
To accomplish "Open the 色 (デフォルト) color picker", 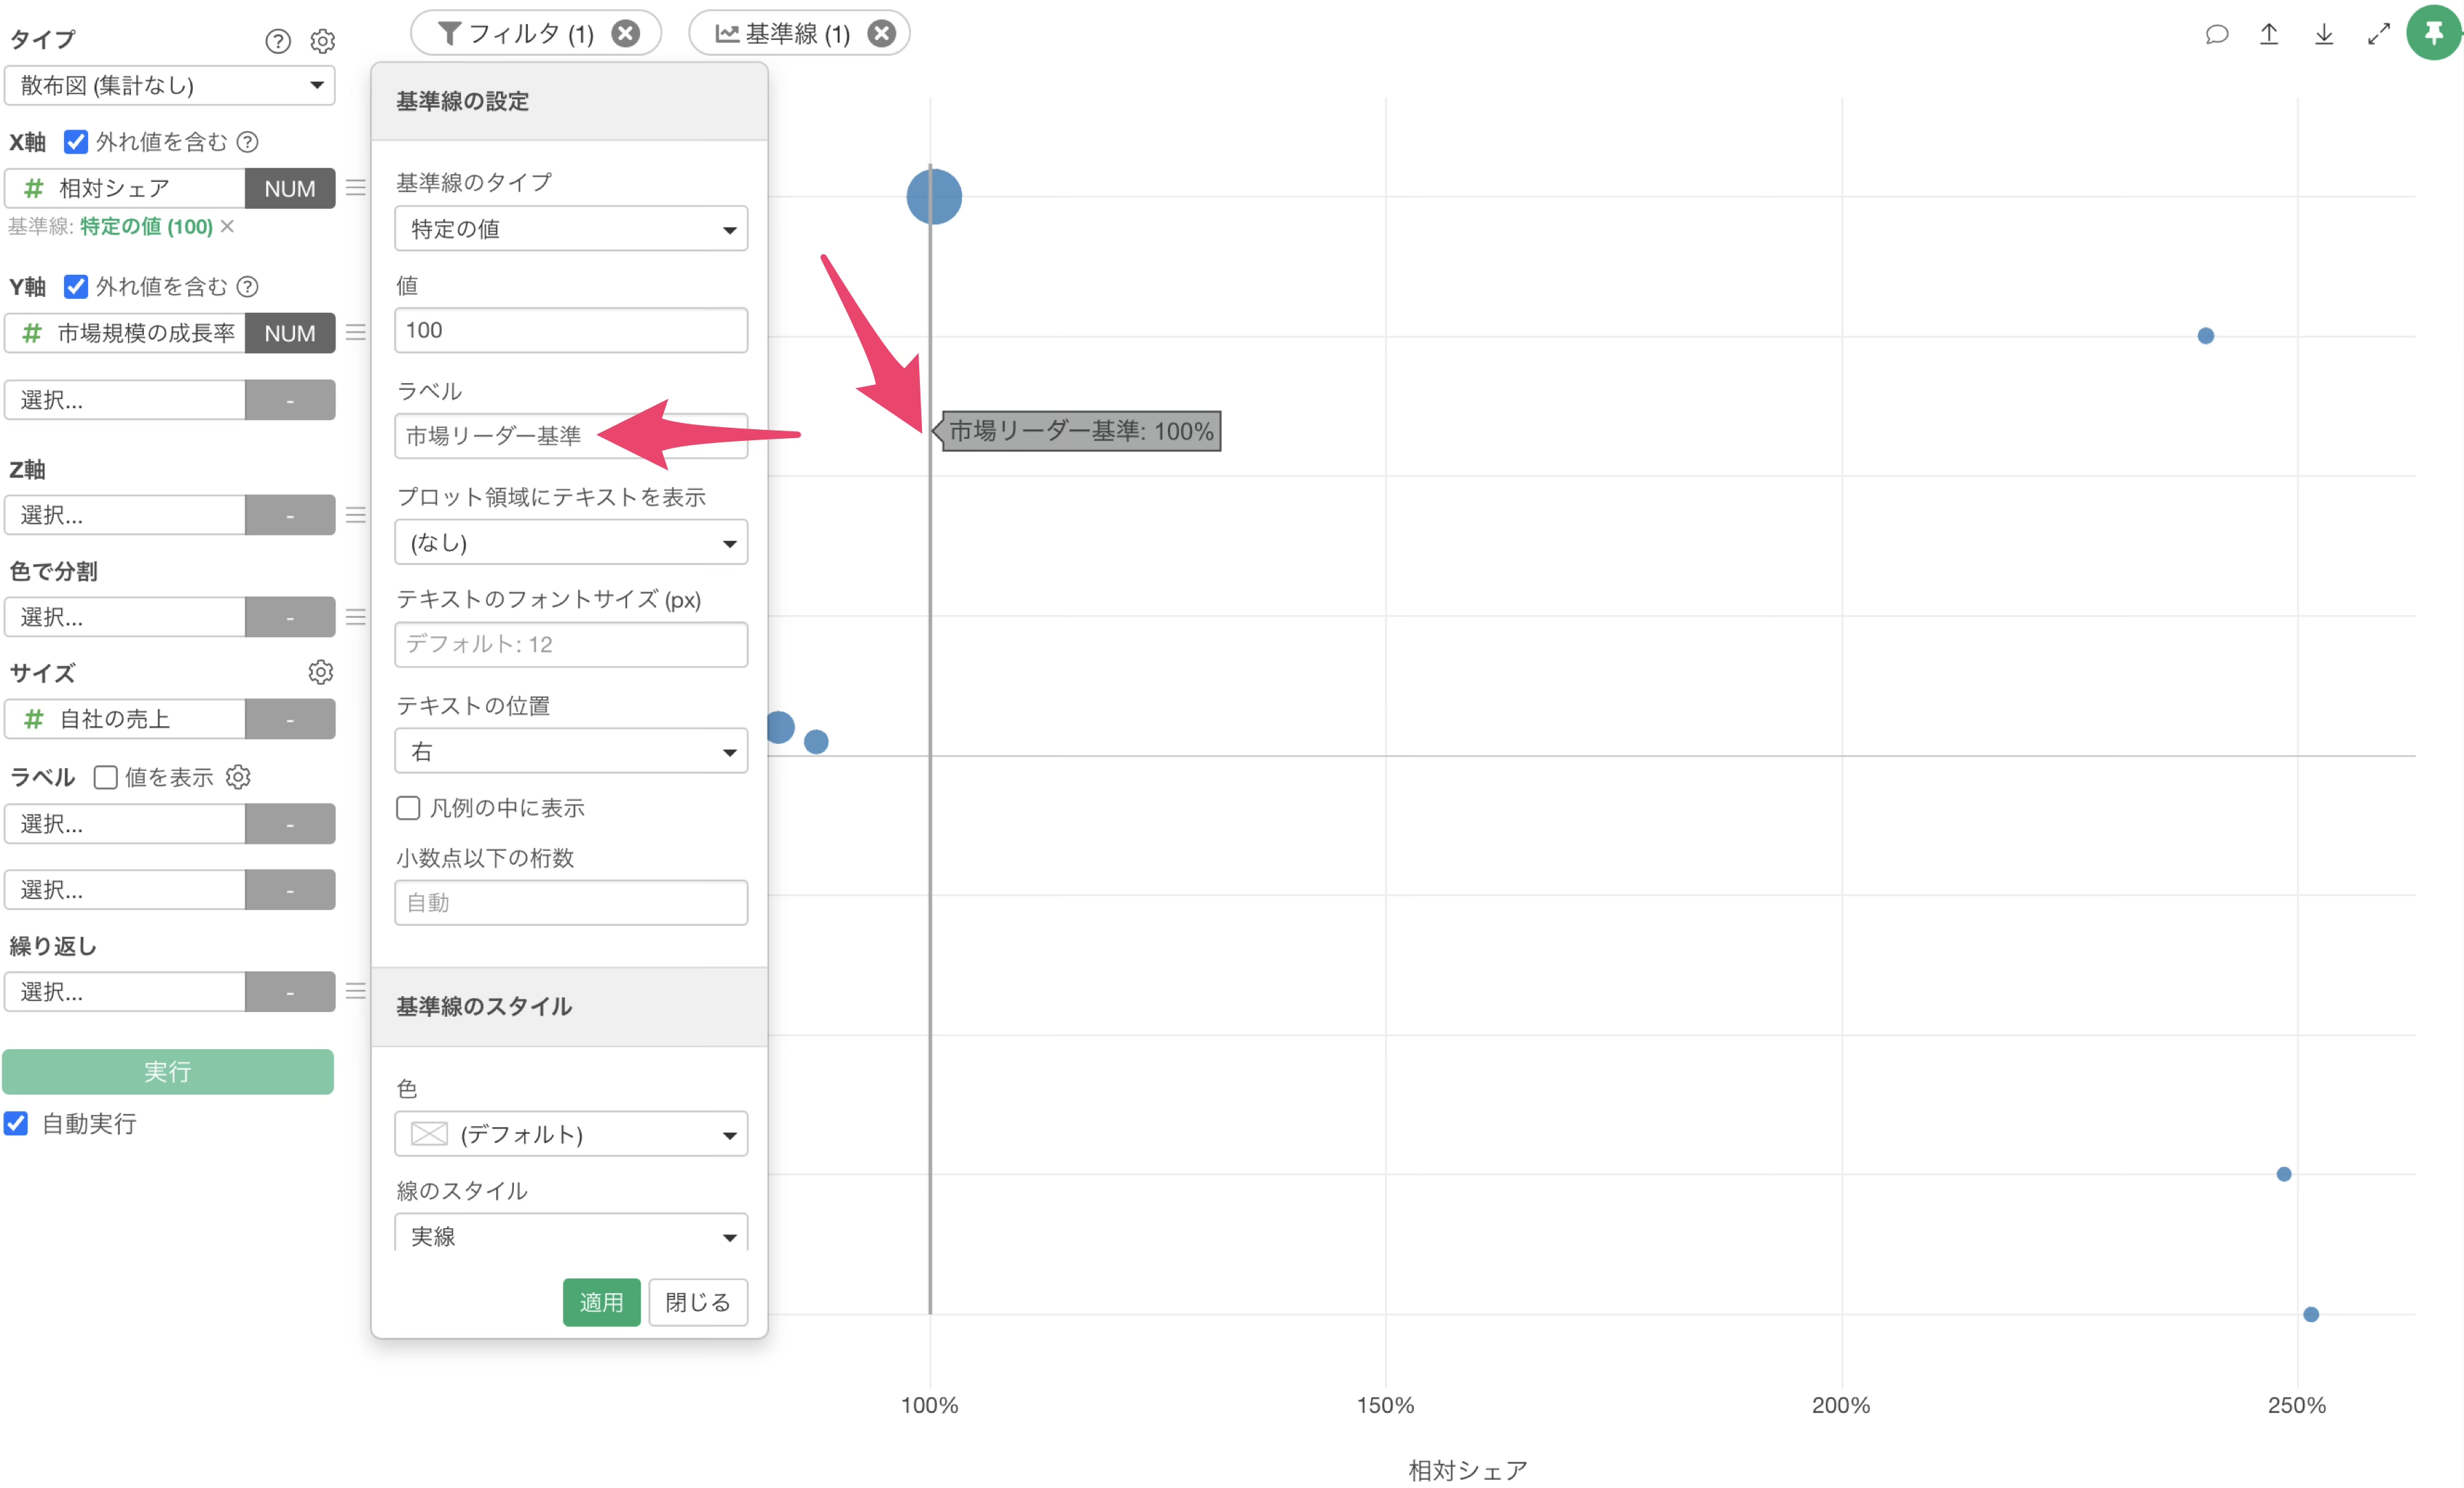I will click(570, 1134).
